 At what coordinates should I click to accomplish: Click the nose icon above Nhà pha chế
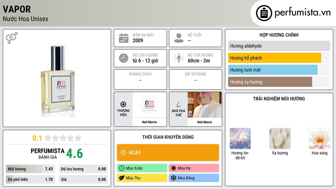coord(178,104)
